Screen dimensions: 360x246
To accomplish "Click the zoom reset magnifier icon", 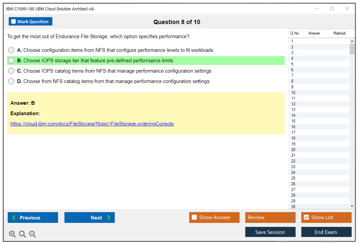I will click(22, 234).
